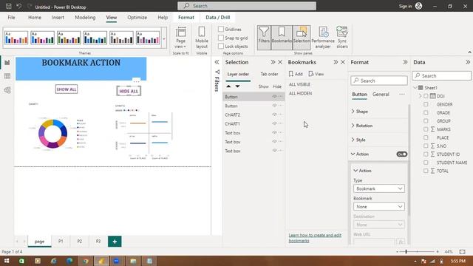Open the Bookmark dropdown showing None
473x266 pixels.
pos(379,207)
